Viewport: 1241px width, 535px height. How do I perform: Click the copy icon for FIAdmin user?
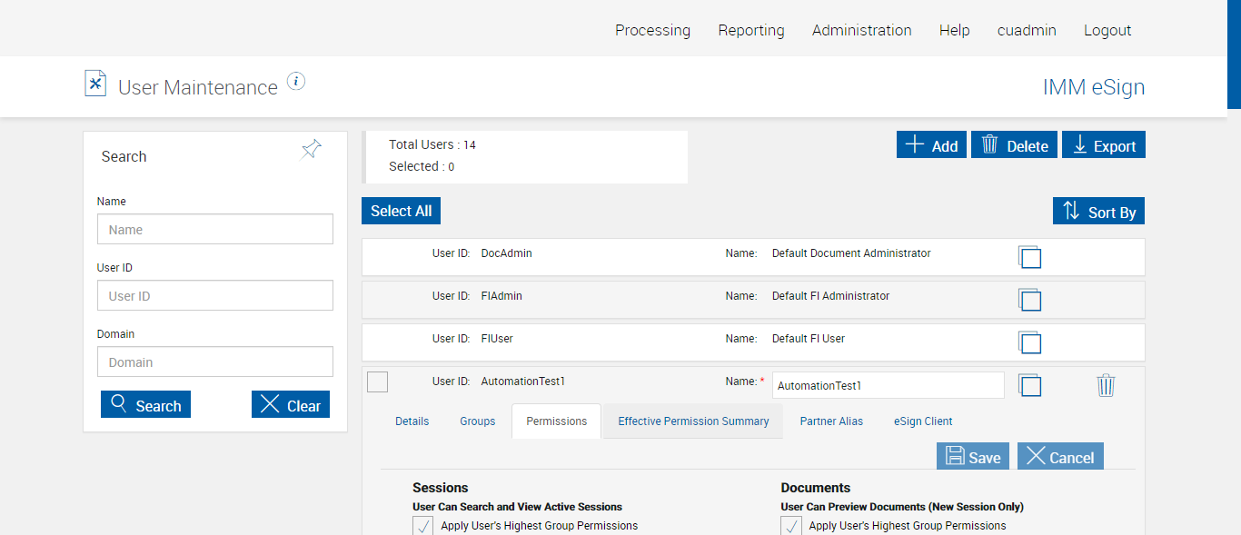point(1029,300)
